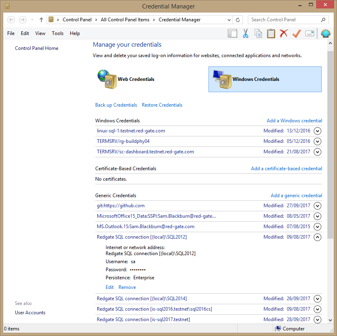Expand linux-sql-1.testnet.red-gate.com credential chevron
This screenshot has width=337, height=336.
[x=317, y=131]
